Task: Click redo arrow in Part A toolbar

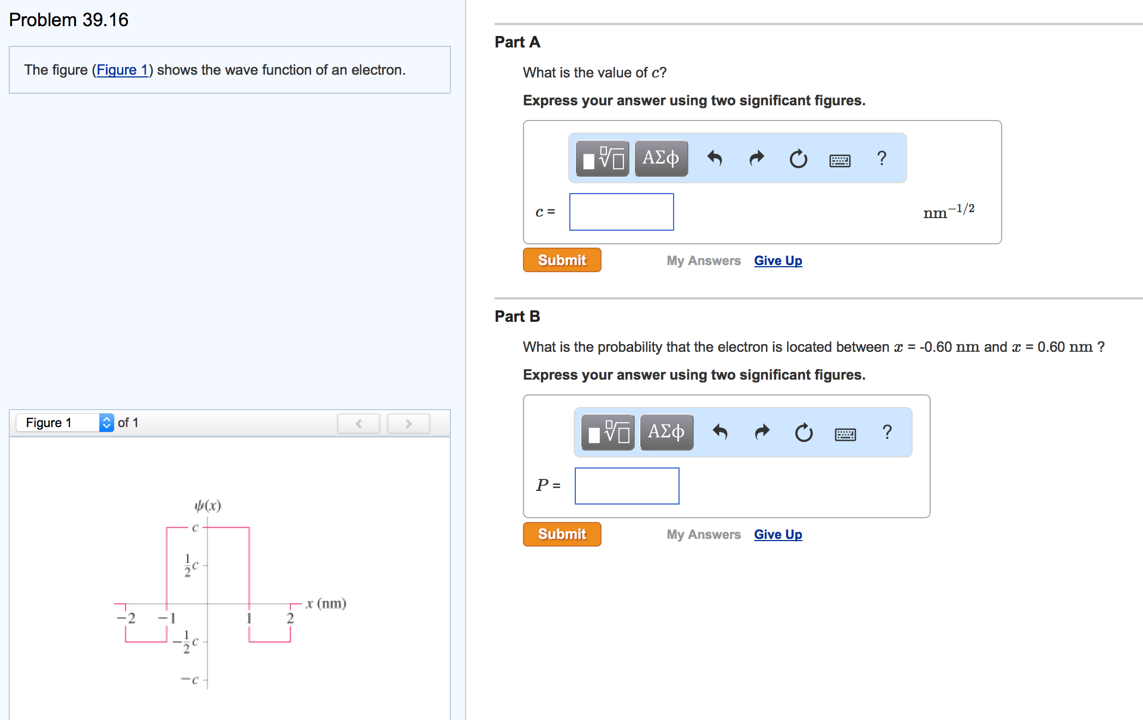Action: [x=757, y=159]
